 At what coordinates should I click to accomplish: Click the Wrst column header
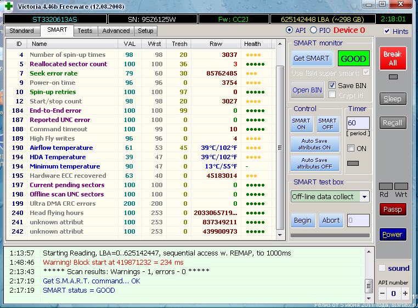point(154,44)
